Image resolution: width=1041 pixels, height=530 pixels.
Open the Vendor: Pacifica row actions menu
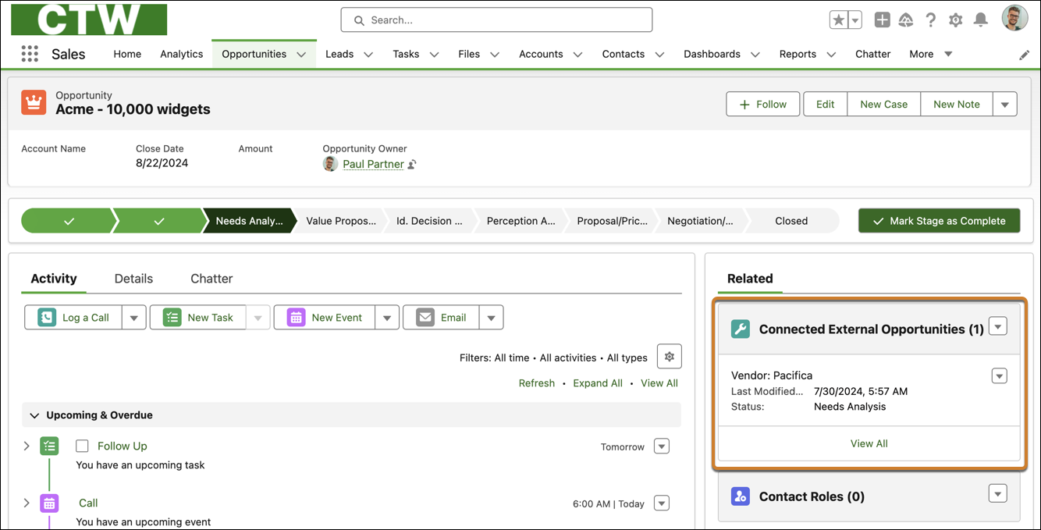point(999,375)
